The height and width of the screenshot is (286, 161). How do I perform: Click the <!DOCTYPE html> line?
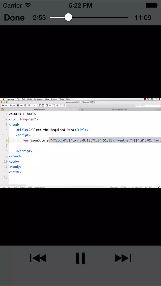[22, 114]
